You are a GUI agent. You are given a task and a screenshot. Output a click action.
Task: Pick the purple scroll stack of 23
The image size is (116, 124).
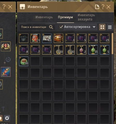point(105,38)
